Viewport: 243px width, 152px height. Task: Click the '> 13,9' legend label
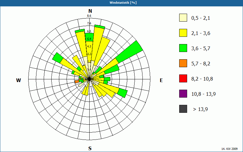point(200,109)
